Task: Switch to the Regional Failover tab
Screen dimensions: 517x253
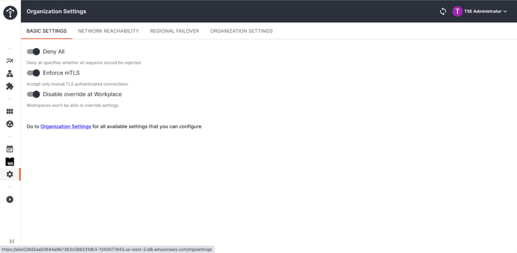Action: (174, 31)
